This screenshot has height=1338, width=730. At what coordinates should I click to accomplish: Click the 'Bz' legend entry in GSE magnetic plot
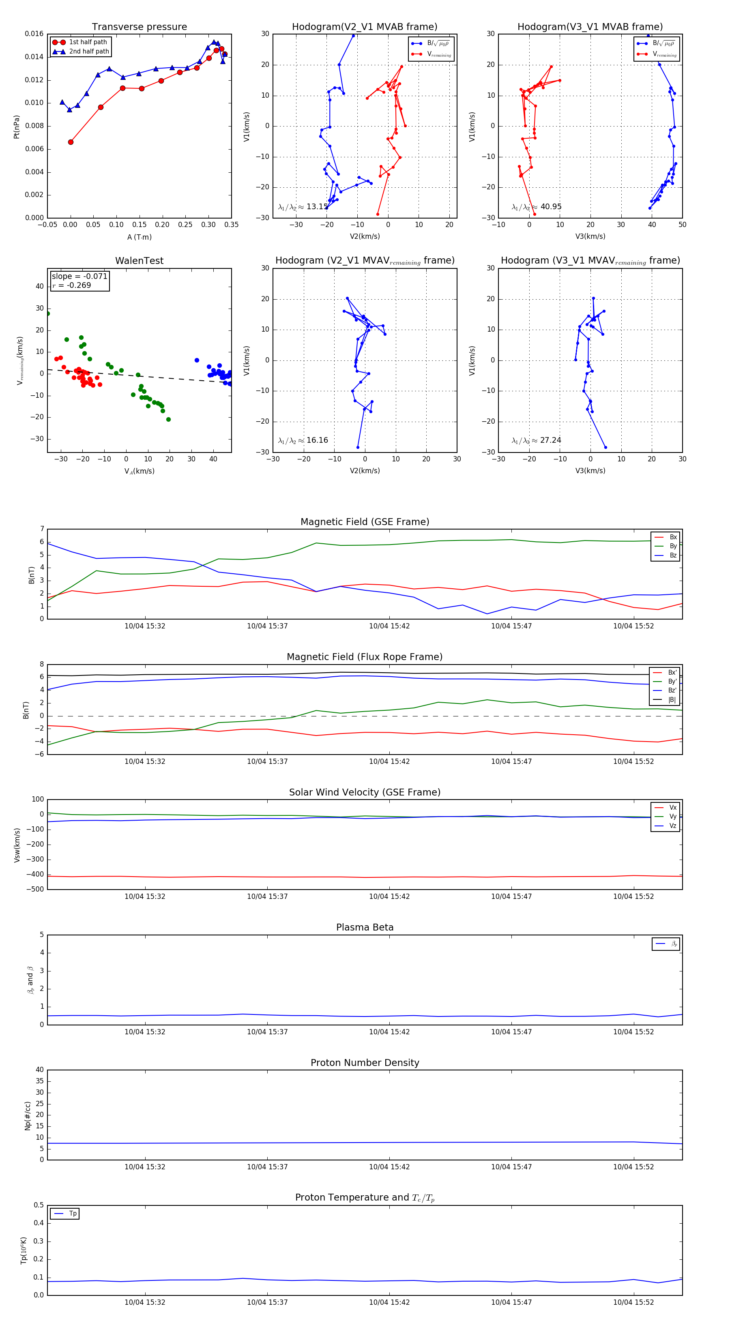[x=666, y=556]
